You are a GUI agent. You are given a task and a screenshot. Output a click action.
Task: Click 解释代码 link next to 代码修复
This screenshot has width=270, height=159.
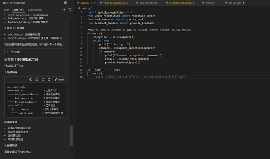pyautogui.click(x=131, y=30)
